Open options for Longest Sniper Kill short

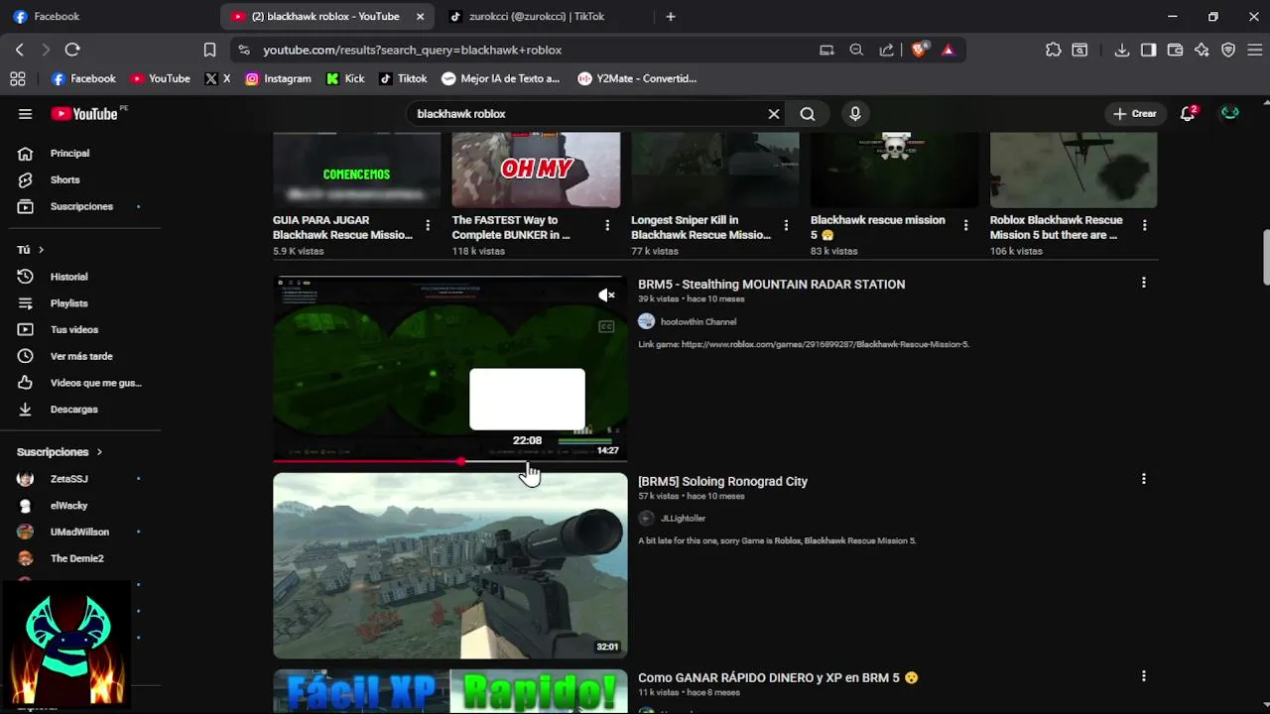click(786, 226)
